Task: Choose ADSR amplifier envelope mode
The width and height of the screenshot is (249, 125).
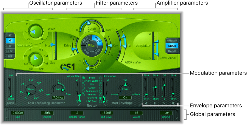Action: [172, 46]
